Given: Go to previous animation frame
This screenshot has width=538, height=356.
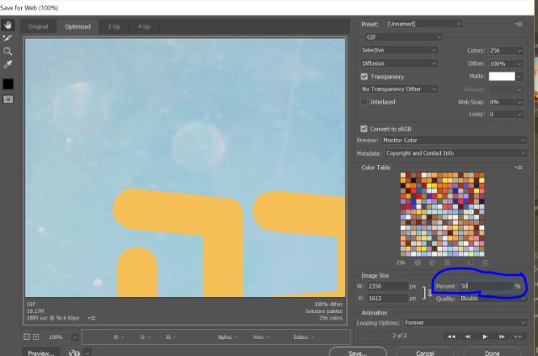Looking at the screenshot, I should click(468, 337).
